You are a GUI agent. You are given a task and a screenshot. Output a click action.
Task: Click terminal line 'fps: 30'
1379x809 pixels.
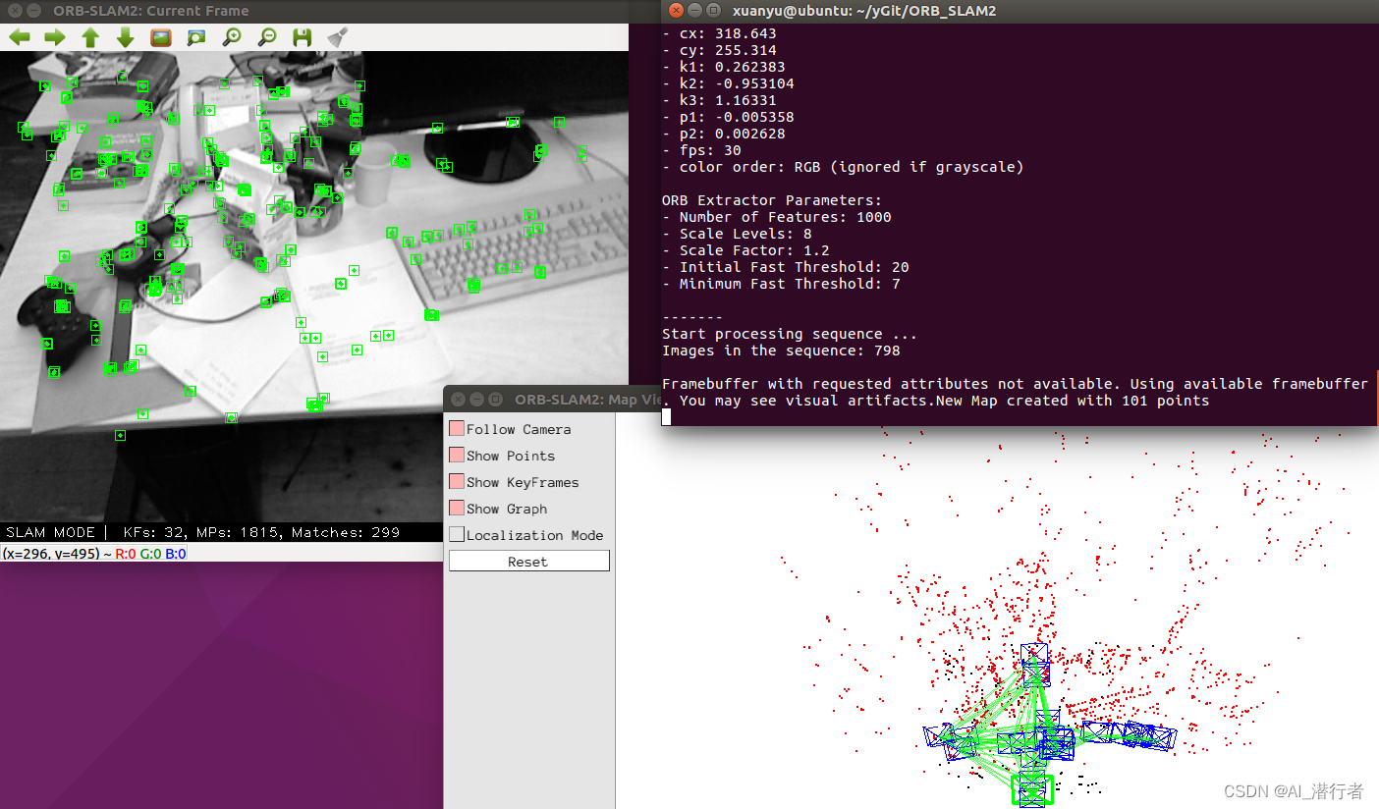pyautogui.click(x=702, y=150)
